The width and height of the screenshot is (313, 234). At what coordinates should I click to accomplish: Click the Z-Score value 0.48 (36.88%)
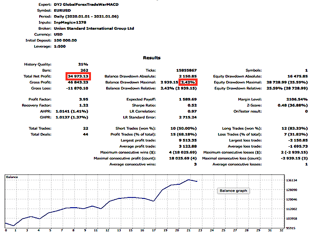click(x=292, y=105)
